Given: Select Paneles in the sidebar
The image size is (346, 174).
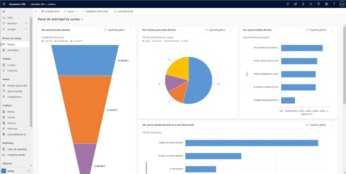Looking at the screenshot, I should tap(15, 44).
